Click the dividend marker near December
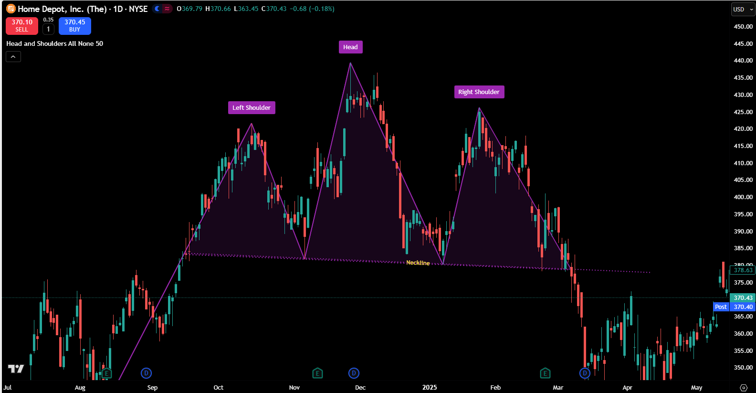Image resolution: width=756 pixels, height=393 pixels. (354, 373)
